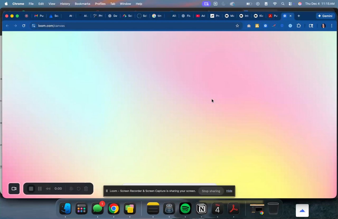Reload the loom.com/canvas page
This screenshot has width=338, height=219.
(24, 26)
